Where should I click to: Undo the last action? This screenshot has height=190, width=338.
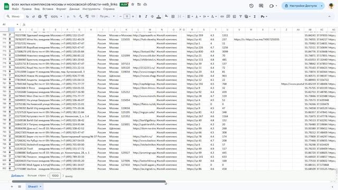click(27, 16)
